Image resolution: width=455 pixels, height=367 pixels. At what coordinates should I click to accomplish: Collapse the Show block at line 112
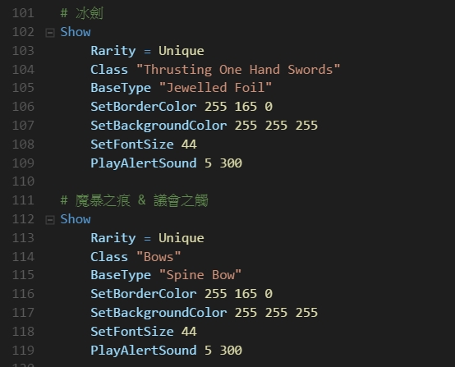pyautogui.click(x=50, y=220)
